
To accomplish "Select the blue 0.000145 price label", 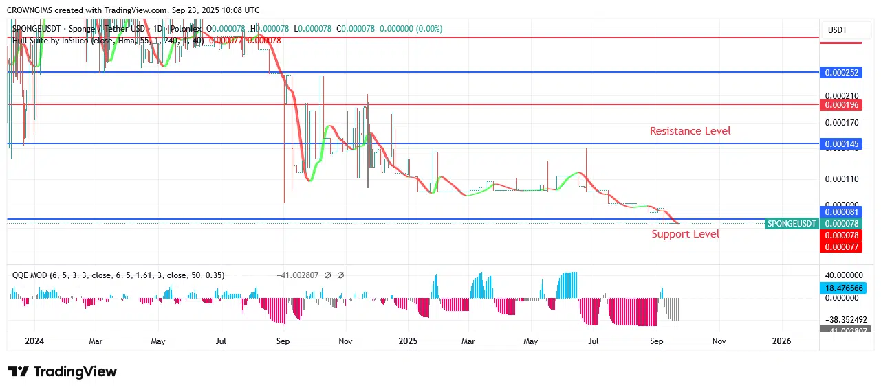I will 841,143.
